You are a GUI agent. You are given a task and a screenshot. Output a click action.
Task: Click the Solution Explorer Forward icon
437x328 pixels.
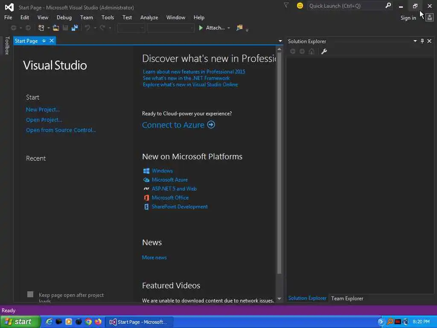point(302,51)
